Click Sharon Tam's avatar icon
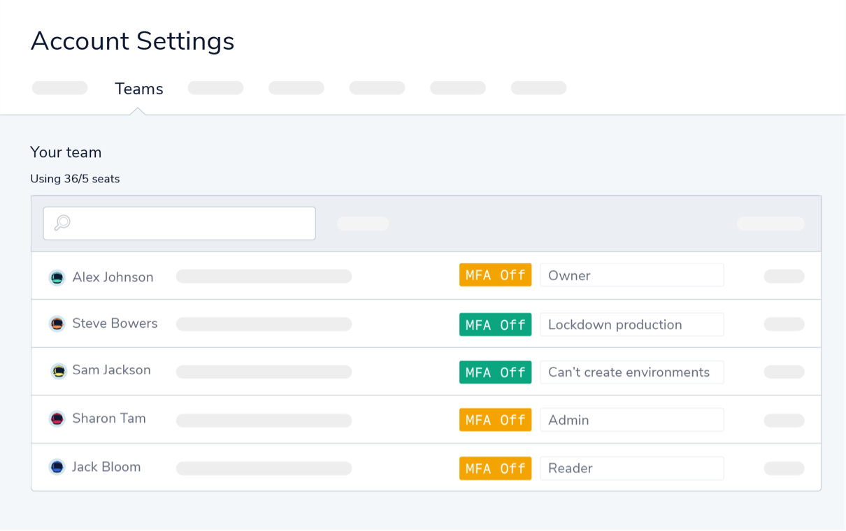The image size is (846, 531). pyautogui.click(x=57, y=419)
